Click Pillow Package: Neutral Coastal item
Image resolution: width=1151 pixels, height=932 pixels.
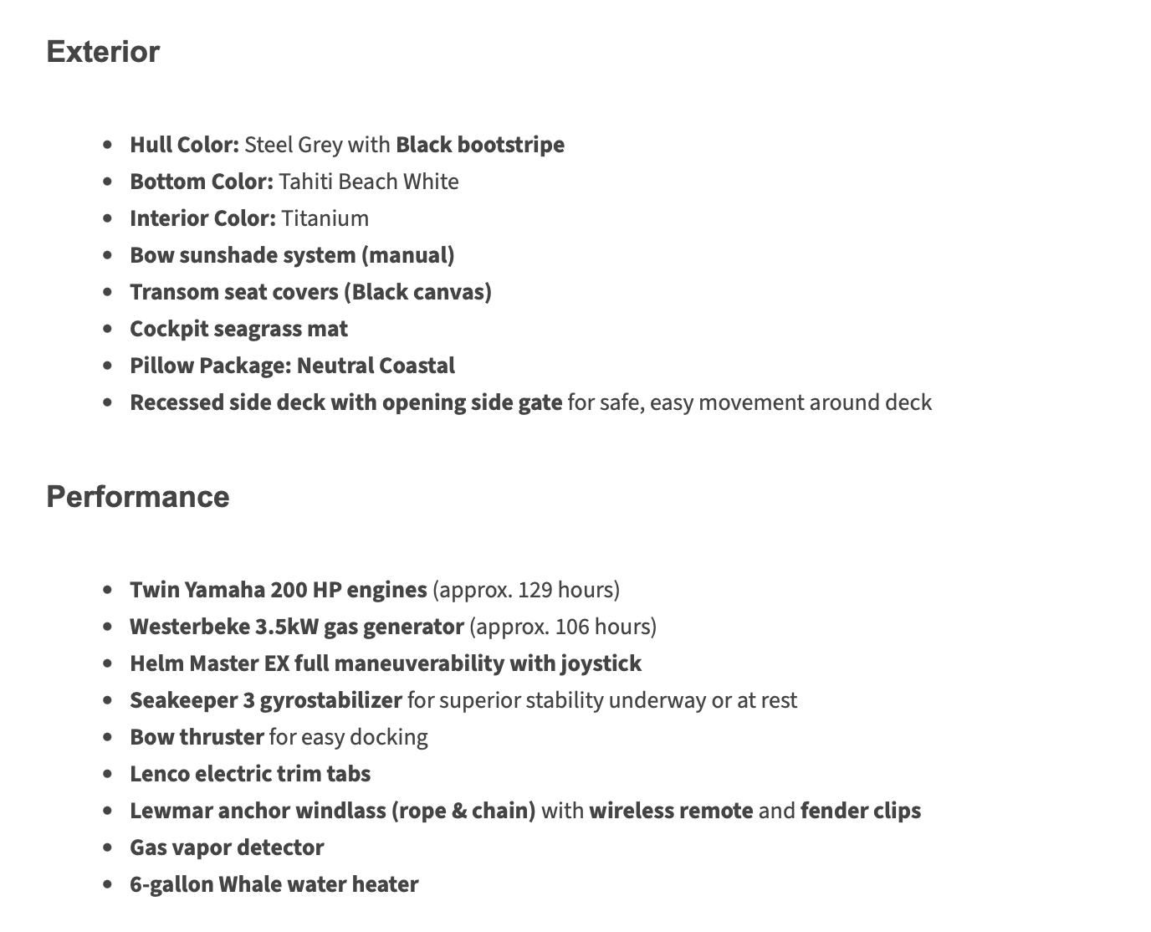[x=292, y=366]
